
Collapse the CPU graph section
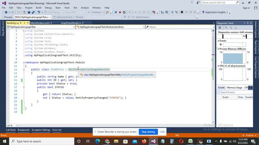218,66
